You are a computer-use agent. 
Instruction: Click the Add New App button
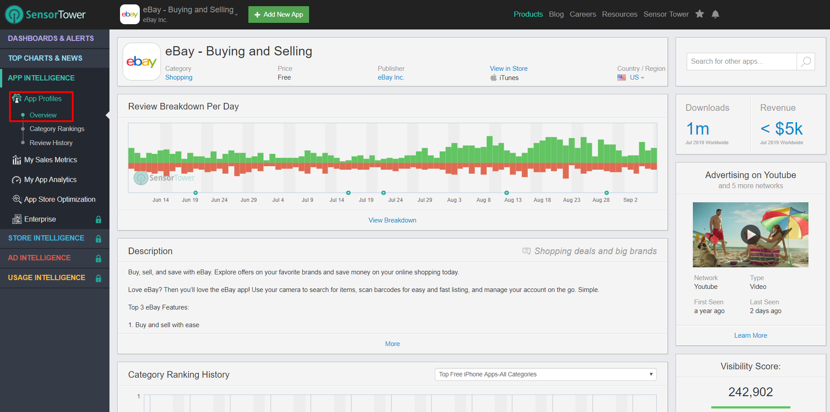279,15
